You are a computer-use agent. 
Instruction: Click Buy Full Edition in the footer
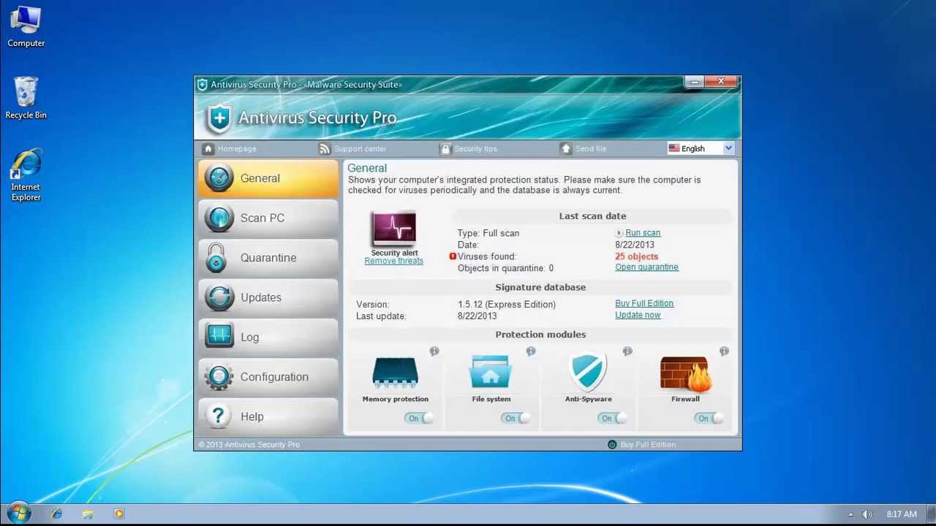coord(648,444)
